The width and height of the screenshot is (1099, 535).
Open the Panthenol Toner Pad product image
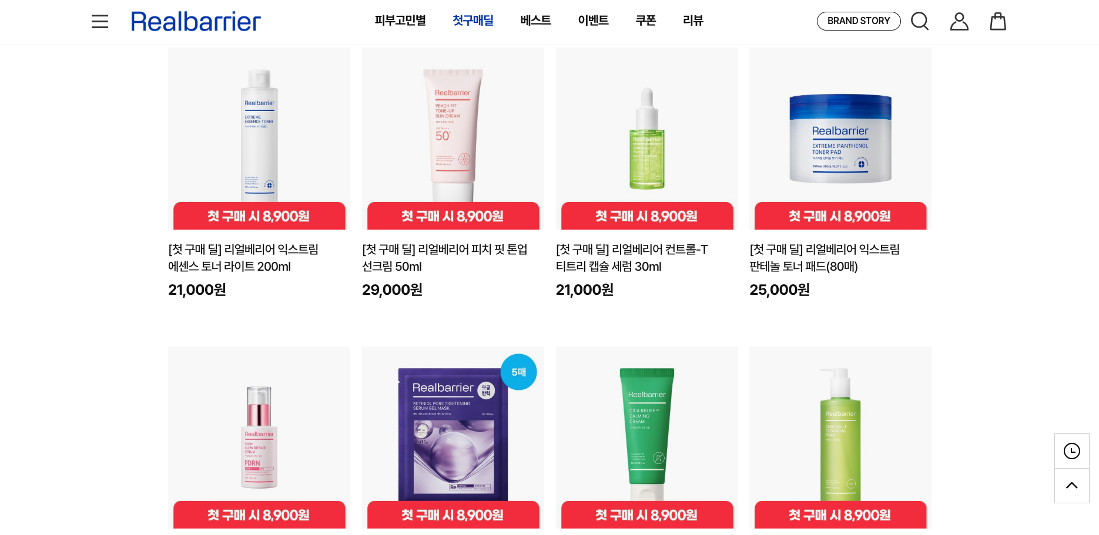tap(840, 139)
